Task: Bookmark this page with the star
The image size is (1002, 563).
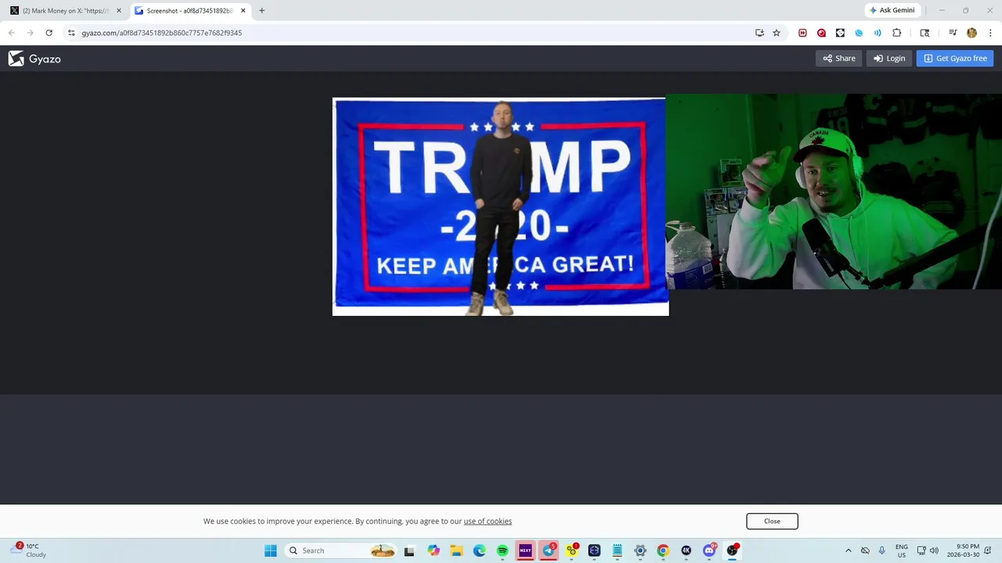Action: point(777,33)
